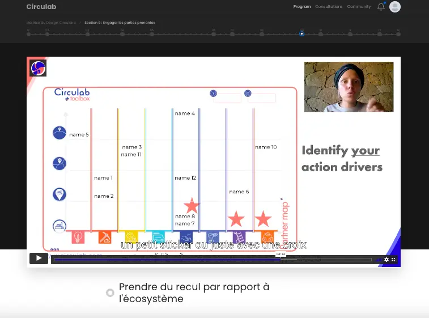
Task: Jump to section 13 timeline marker
Action: pyautogui.click(x=398, y=34)
